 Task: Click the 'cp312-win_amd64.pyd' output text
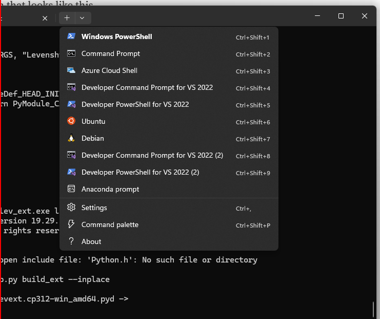(70, 299)
